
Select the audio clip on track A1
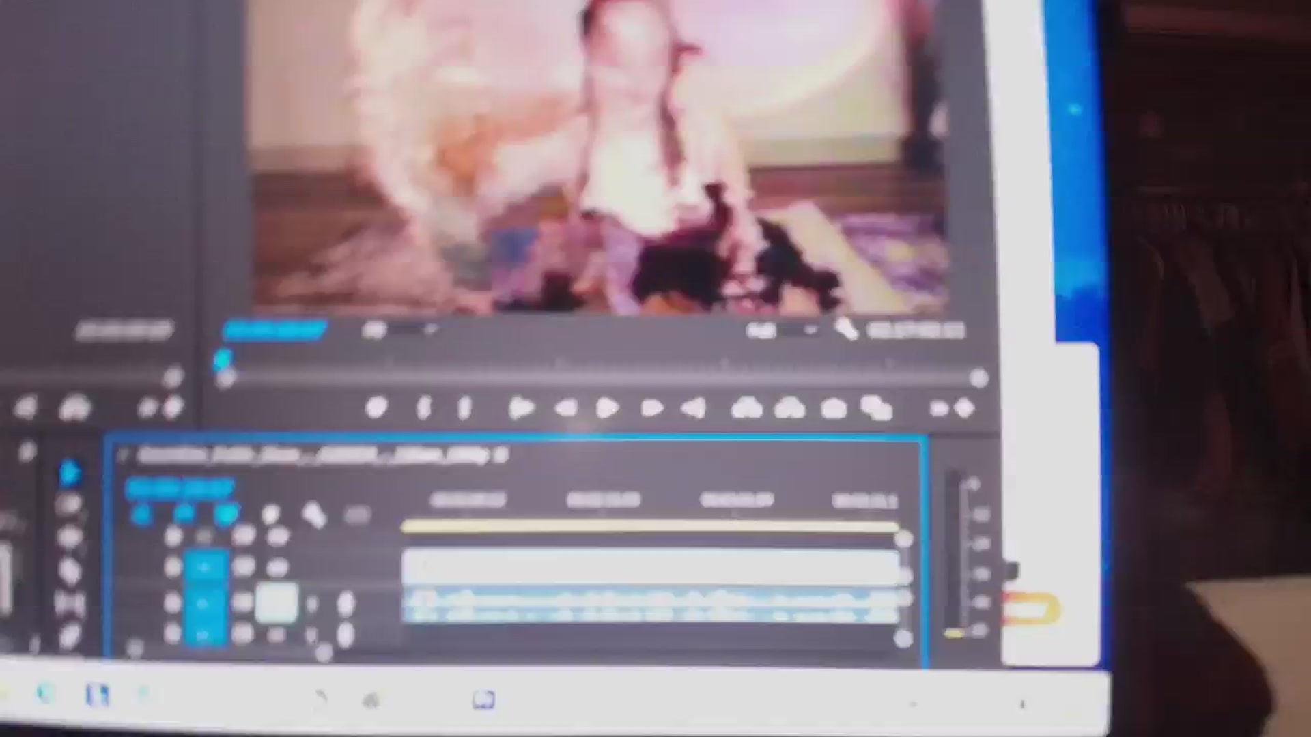click(651, 606)
